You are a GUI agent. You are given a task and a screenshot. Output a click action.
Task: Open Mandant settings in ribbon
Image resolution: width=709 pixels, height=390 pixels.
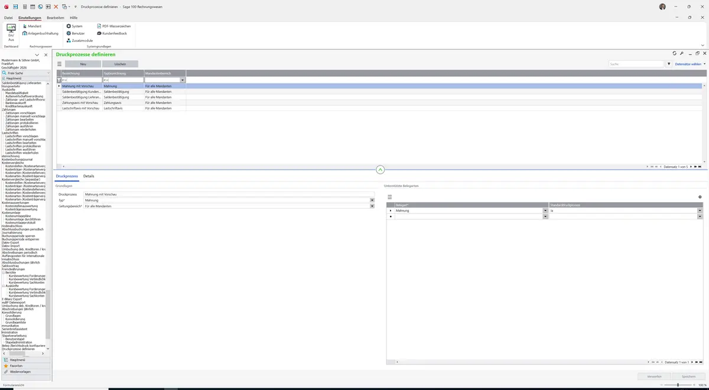32,26
